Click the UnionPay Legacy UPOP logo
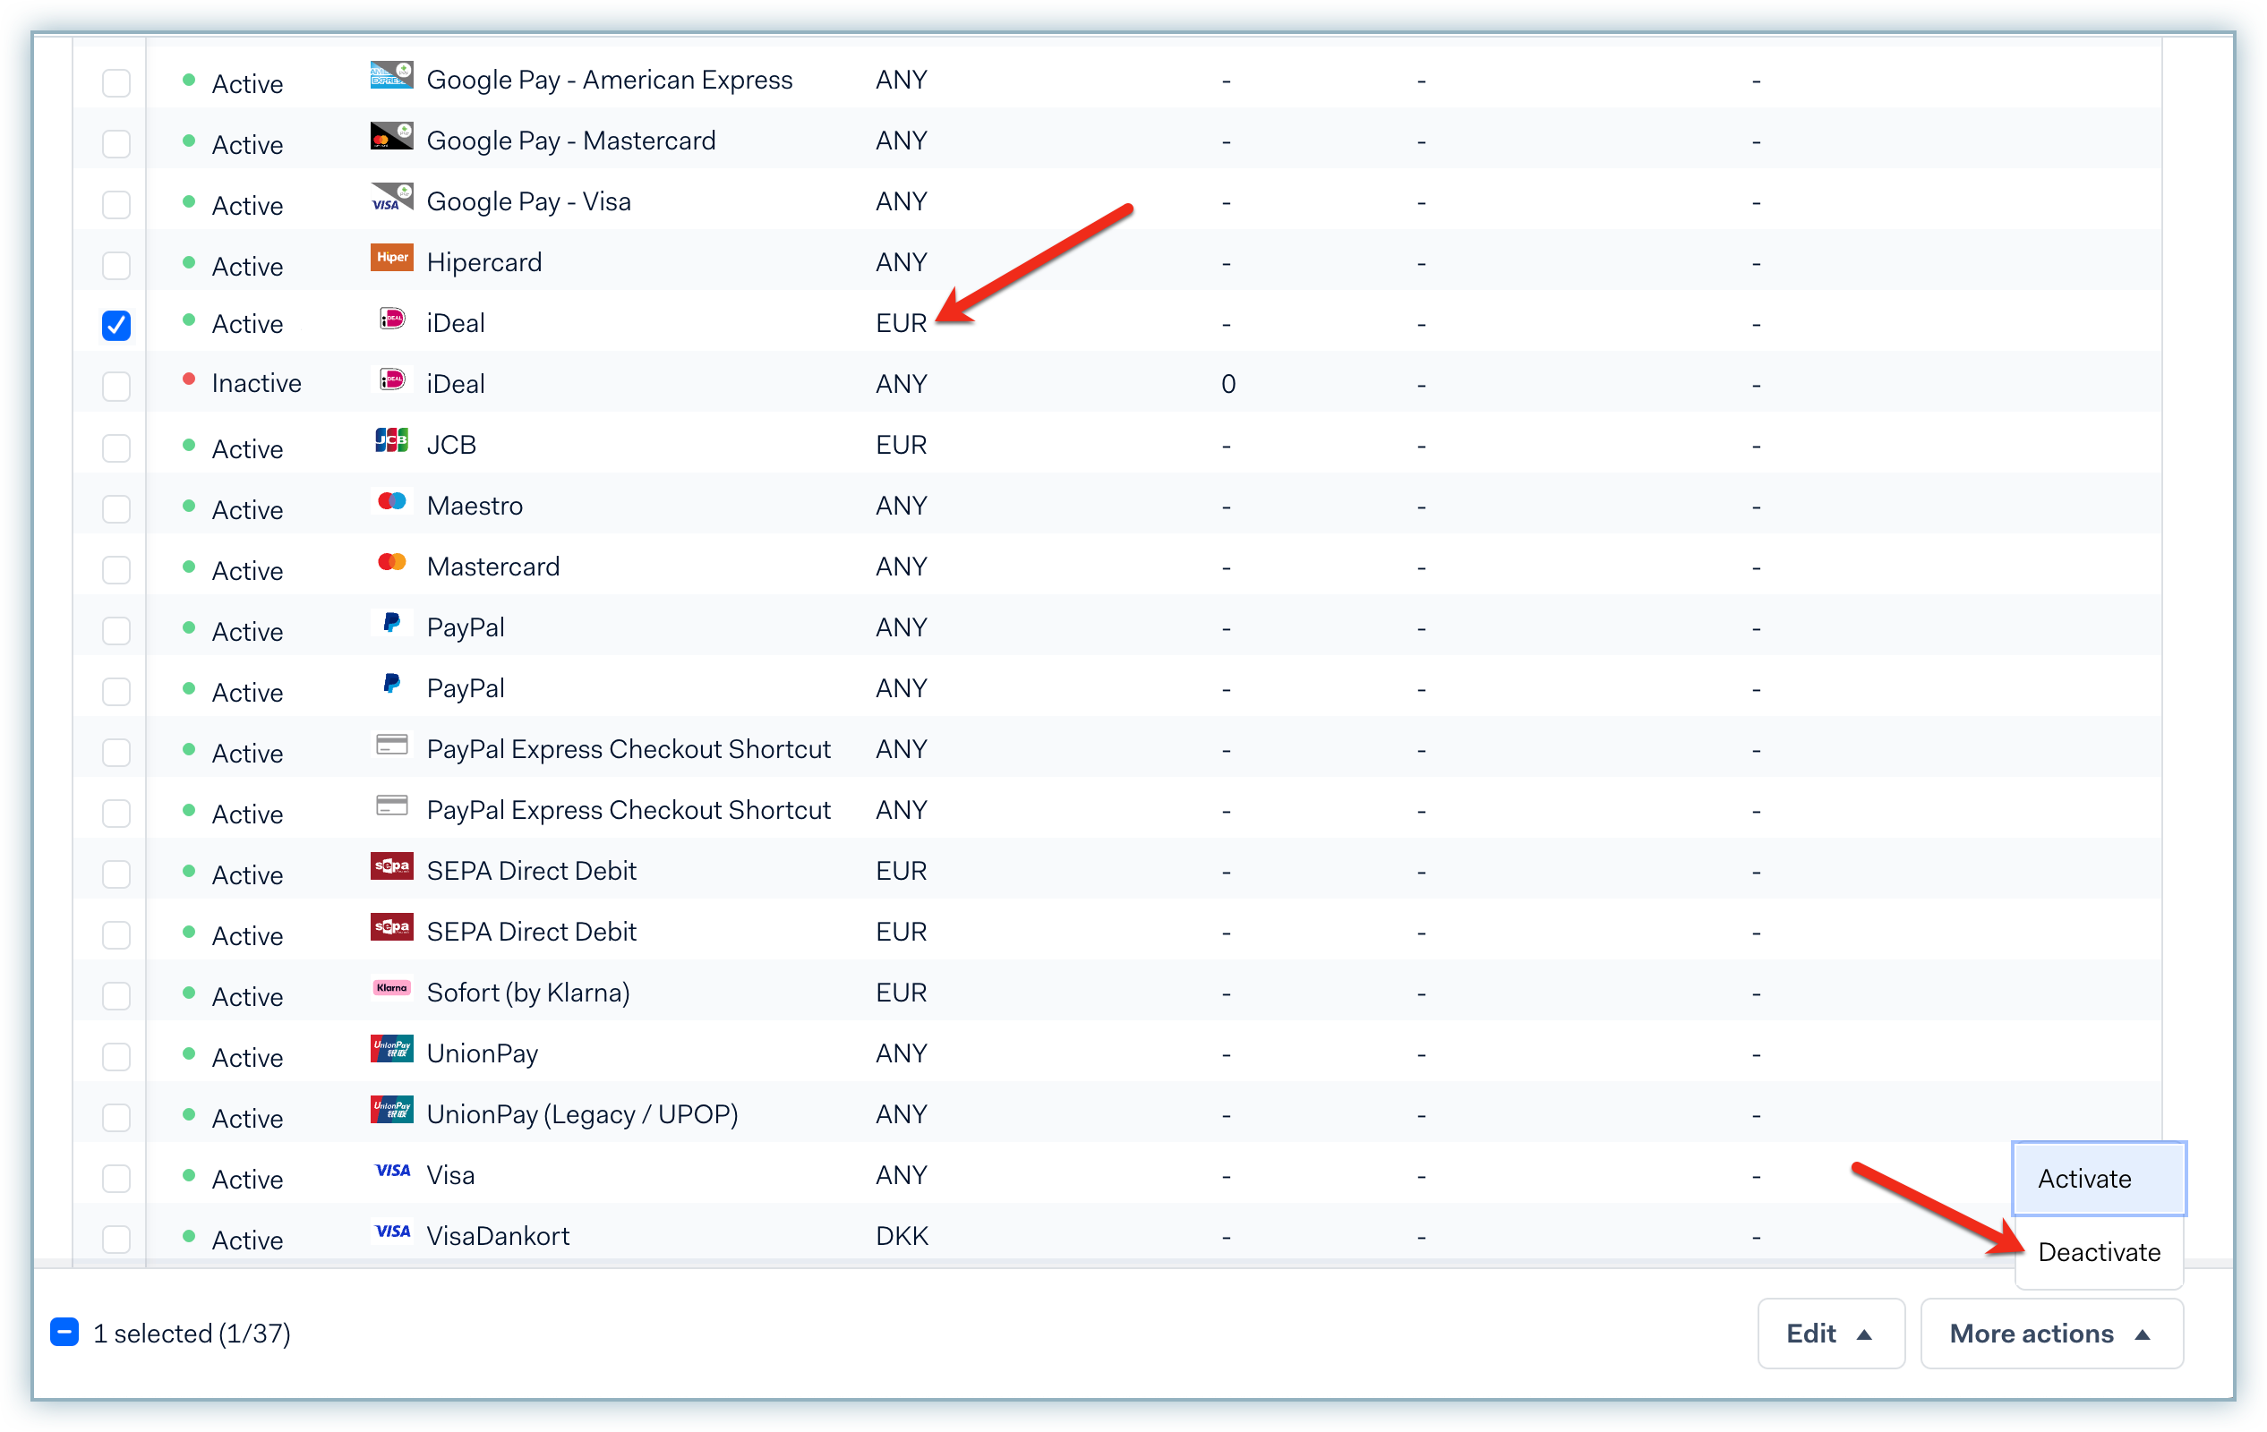 pos(391,1110)
